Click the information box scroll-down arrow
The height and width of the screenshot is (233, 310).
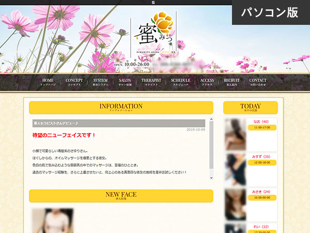[x=210, y=178]
